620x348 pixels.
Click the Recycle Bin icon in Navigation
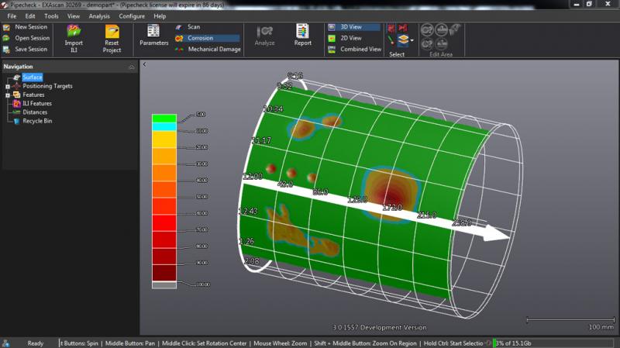(16, 121)
